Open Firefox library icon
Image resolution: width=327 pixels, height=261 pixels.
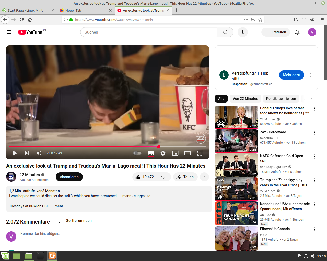[296, 20]
